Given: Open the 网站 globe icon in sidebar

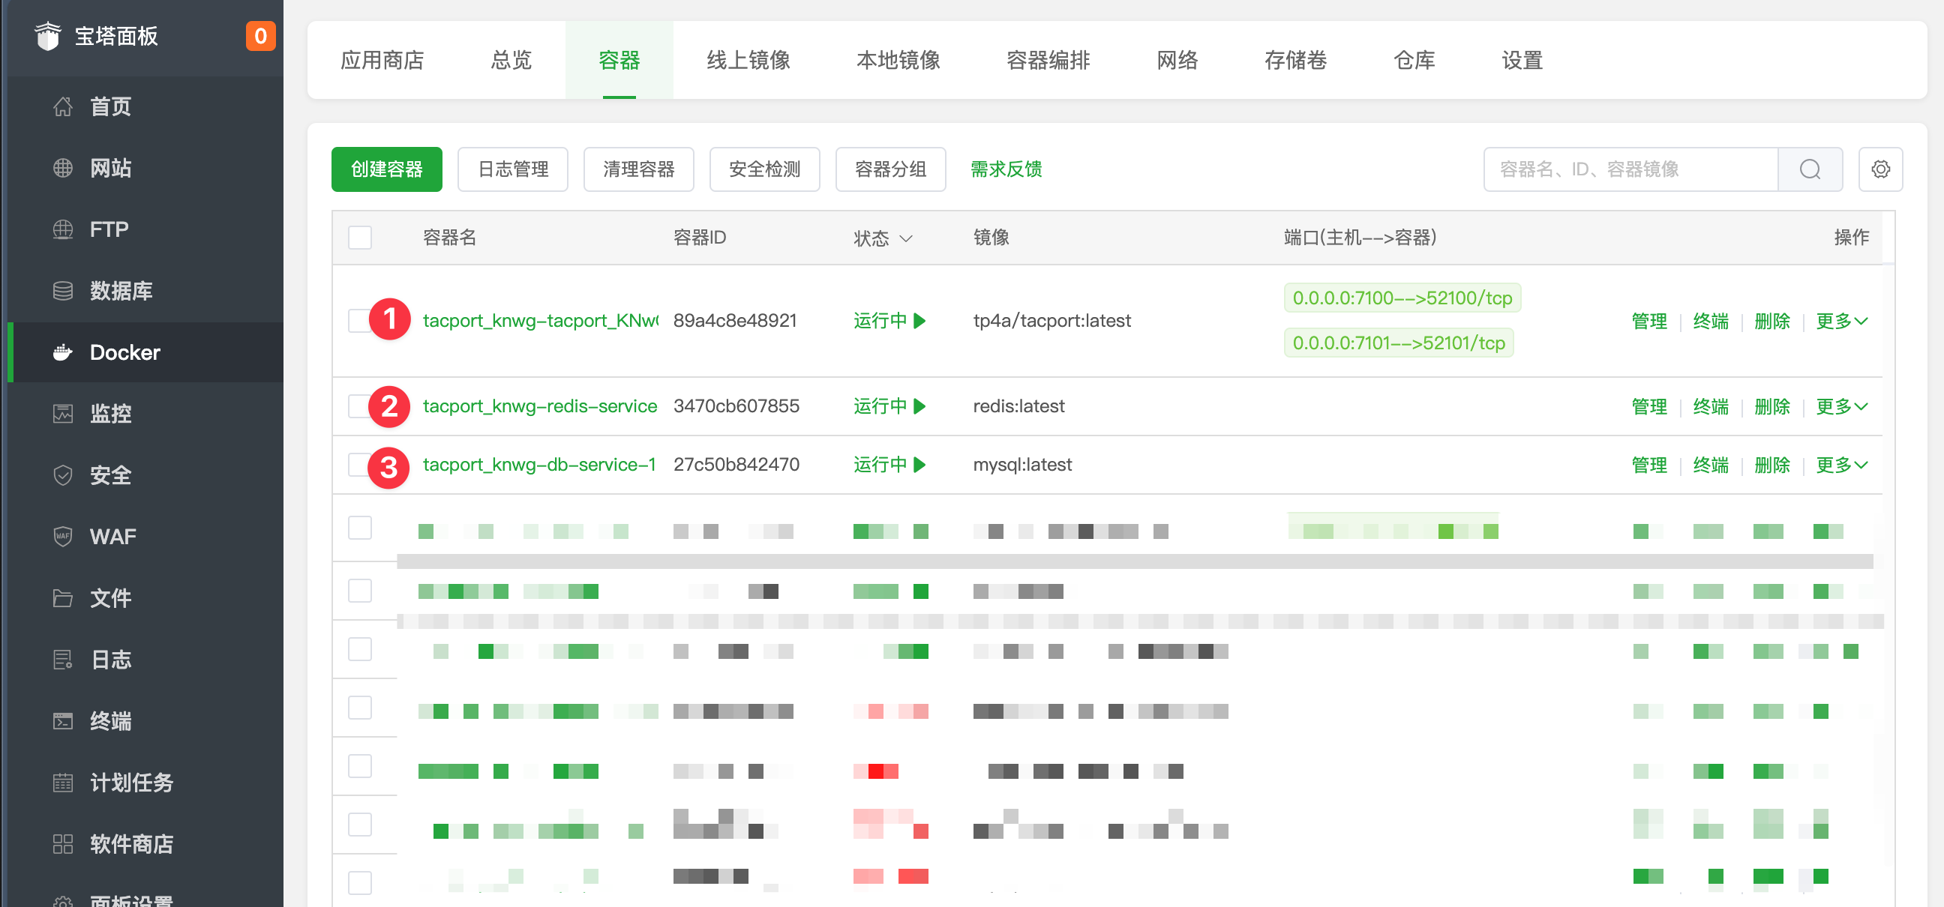Looking at the screenshot, I should tap(63, 168).
